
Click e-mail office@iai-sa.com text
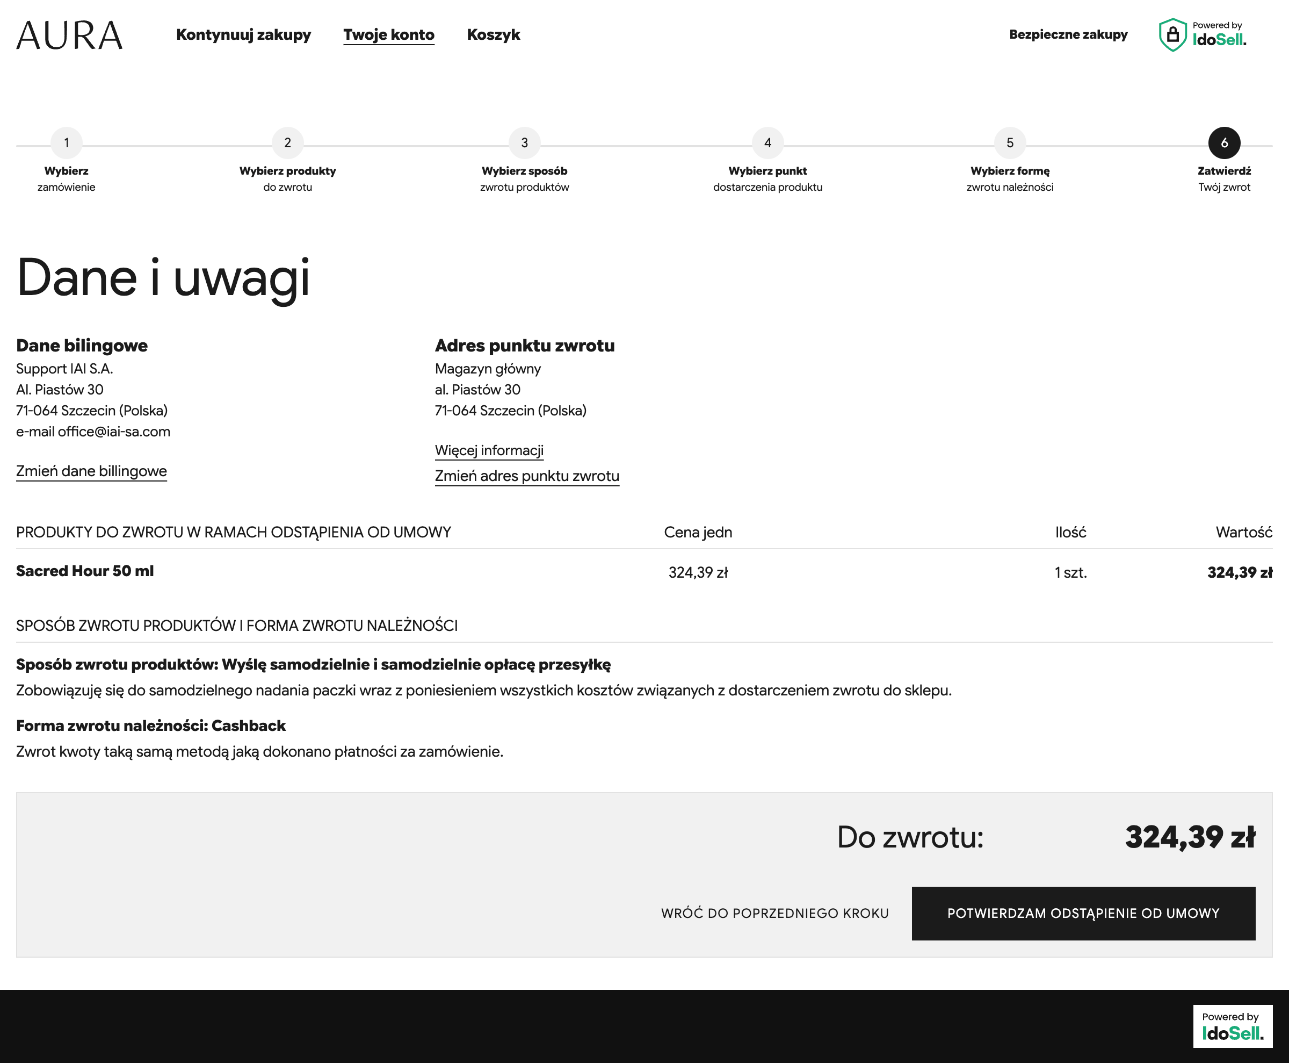(x=93, y=432)
